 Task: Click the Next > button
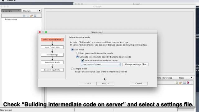pyautogui.click(x=105, y=84)
